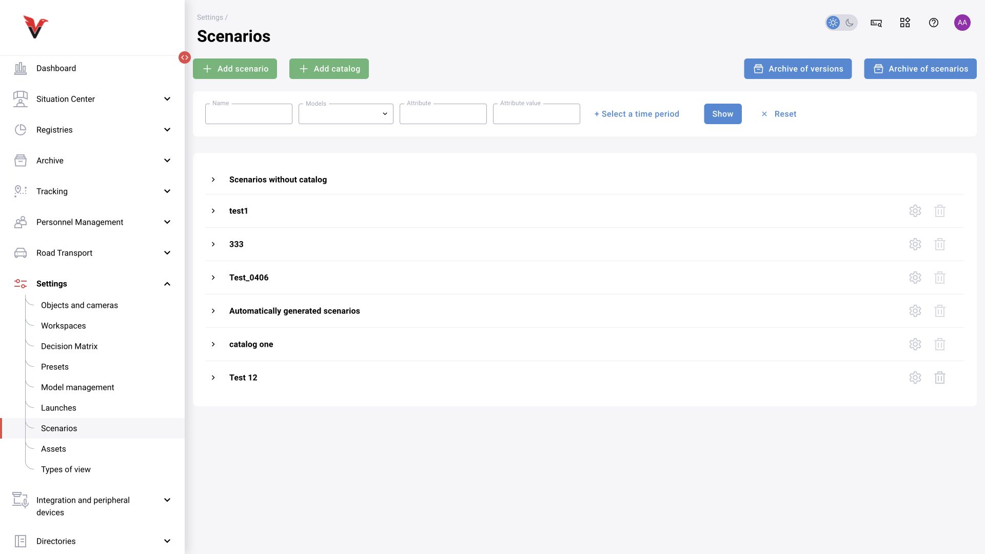Click the Tracking pin icon

point(21,191)
